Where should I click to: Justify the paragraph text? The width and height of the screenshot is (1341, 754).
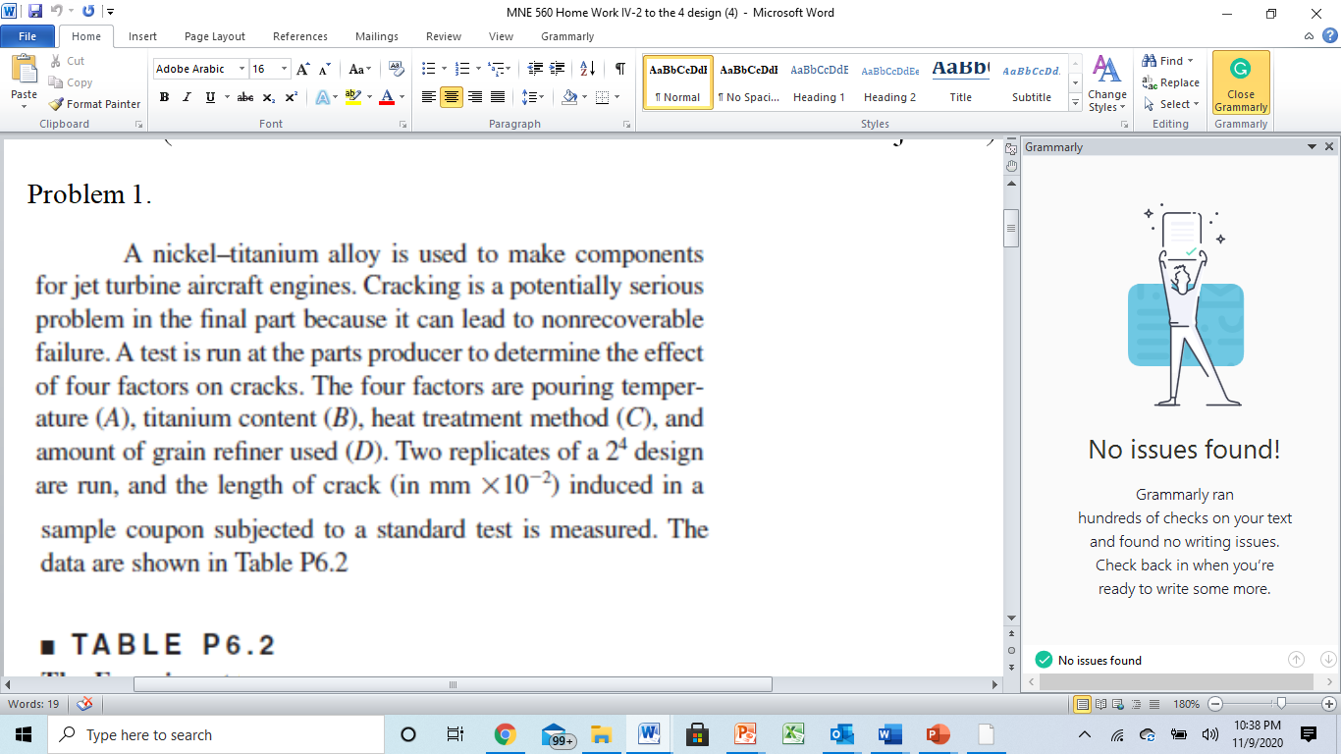pyautogui.click(x=498, y=97)
